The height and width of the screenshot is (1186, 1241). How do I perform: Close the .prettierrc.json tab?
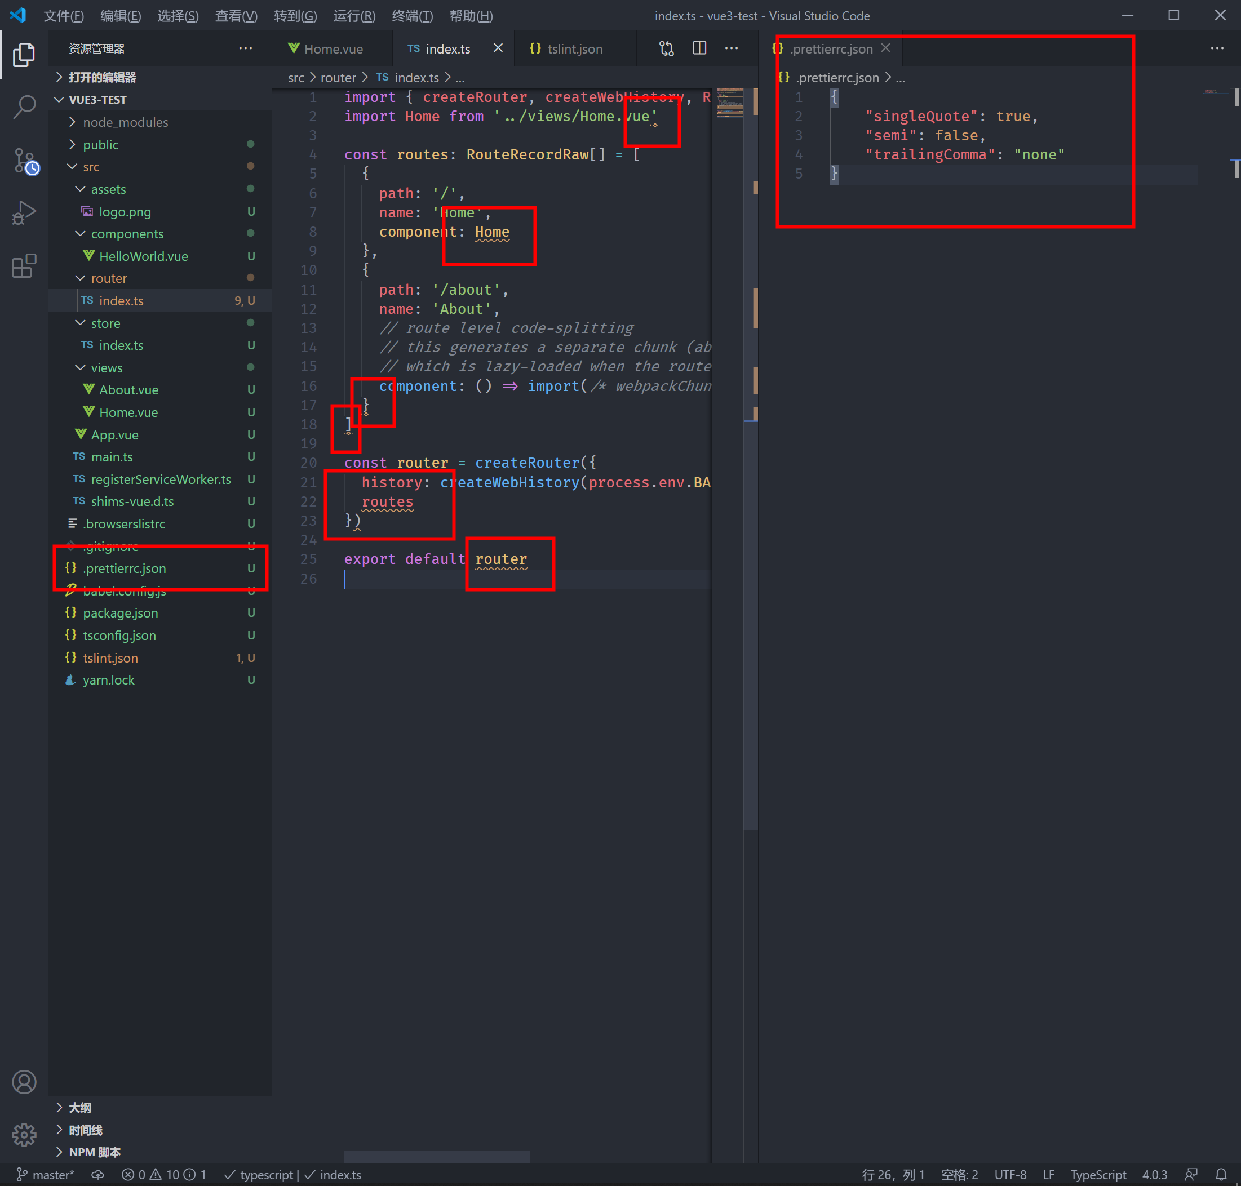[885, 48]
